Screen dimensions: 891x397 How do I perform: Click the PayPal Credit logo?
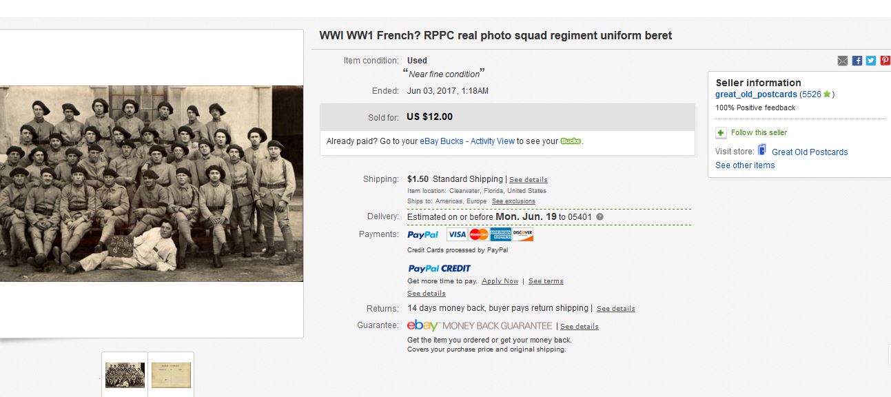tap(439, 268)
